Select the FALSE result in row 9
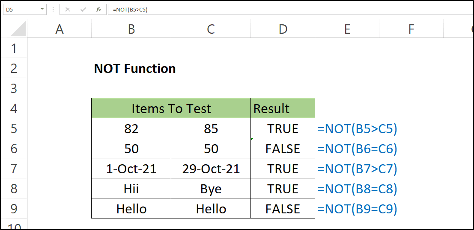 pos(283,209)
